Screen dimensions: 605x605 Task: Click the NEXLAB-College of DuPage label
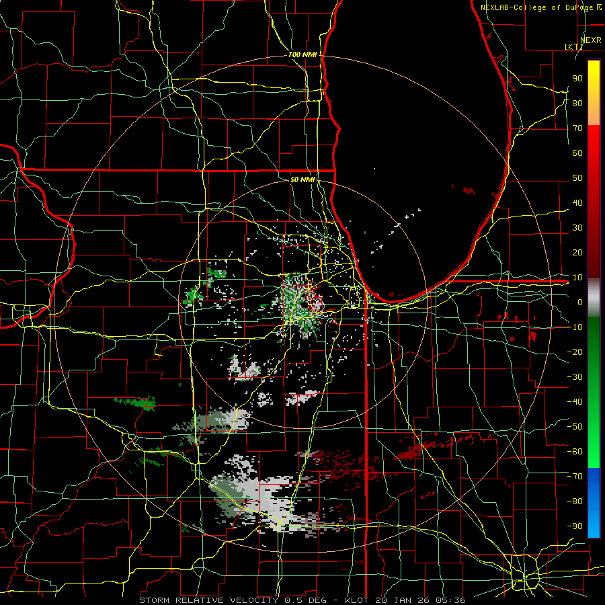pos(536,7)
